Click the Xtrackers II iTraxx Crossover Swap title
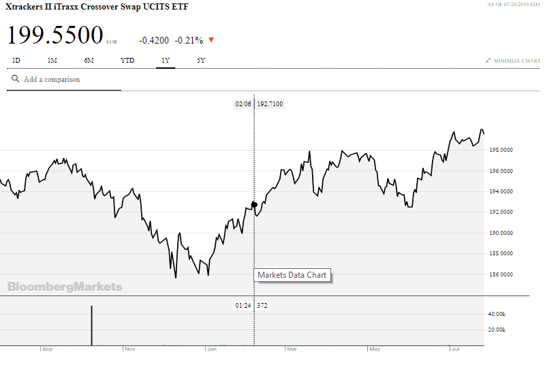 (97, 7)
